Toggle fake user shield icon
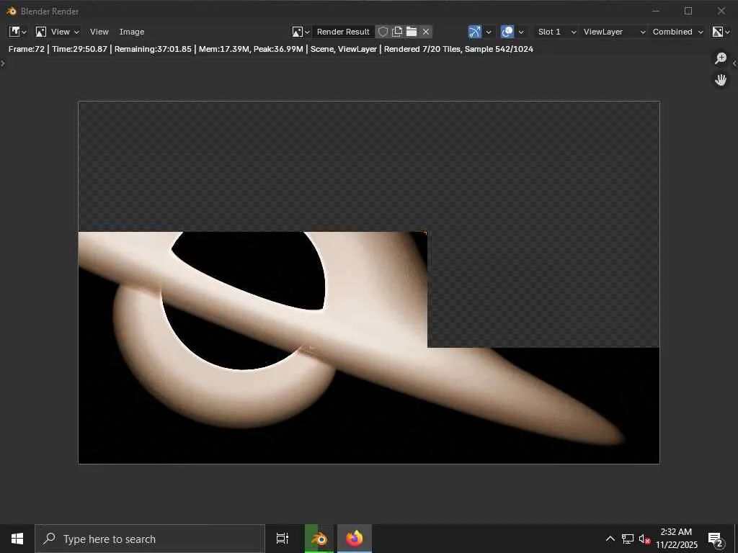738x553 pixels. click(383, 32)
